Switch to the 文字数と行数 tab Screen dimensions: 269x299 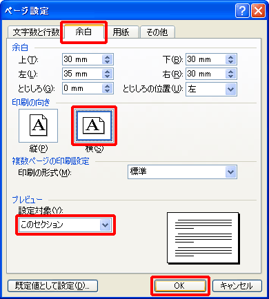pos(35,32)
